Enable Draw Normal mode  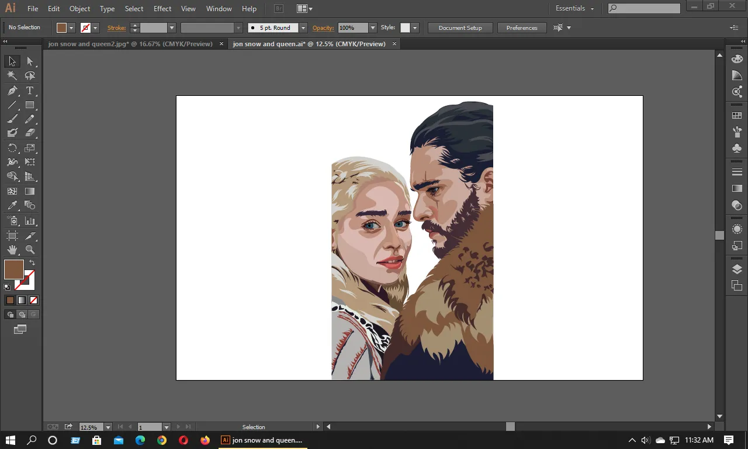(x=10, y=315)
